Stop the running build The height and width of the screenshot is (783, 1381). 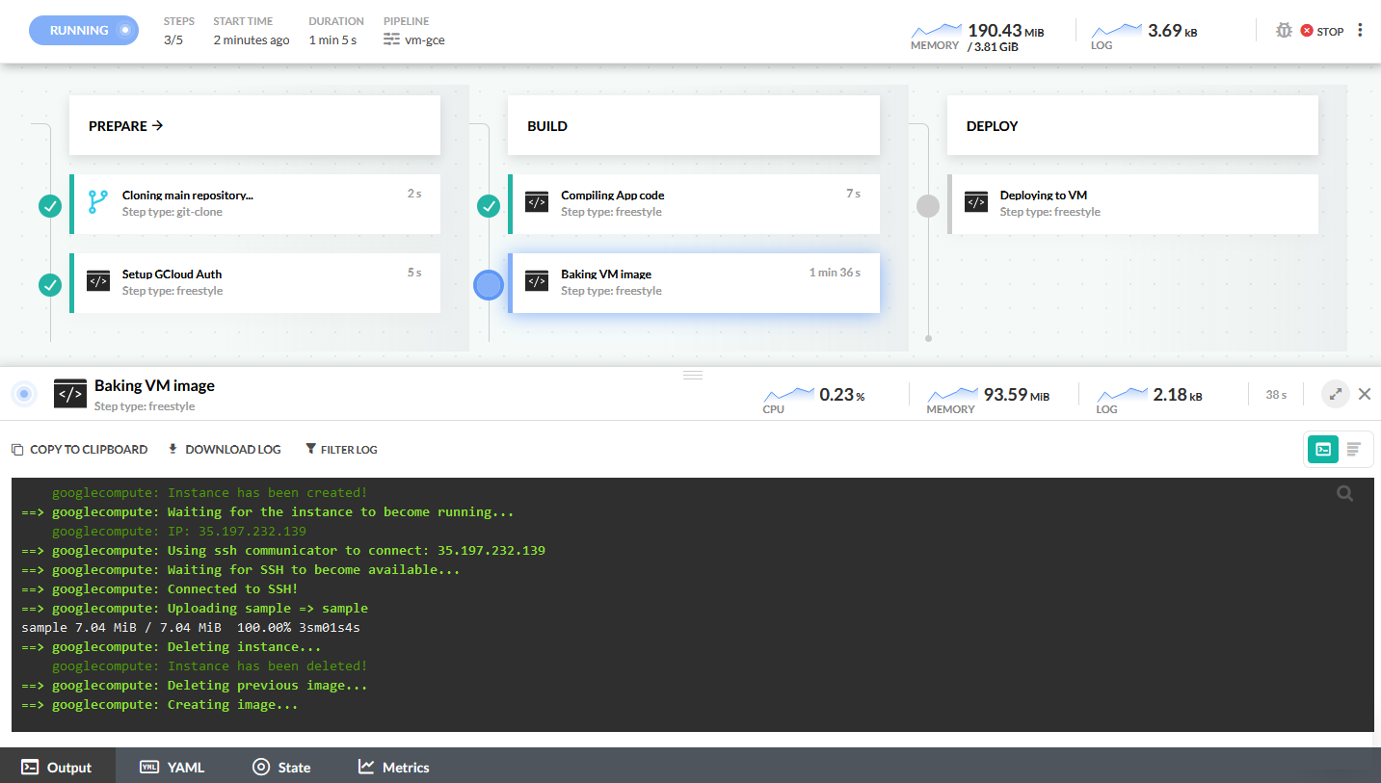[1321, 31]
